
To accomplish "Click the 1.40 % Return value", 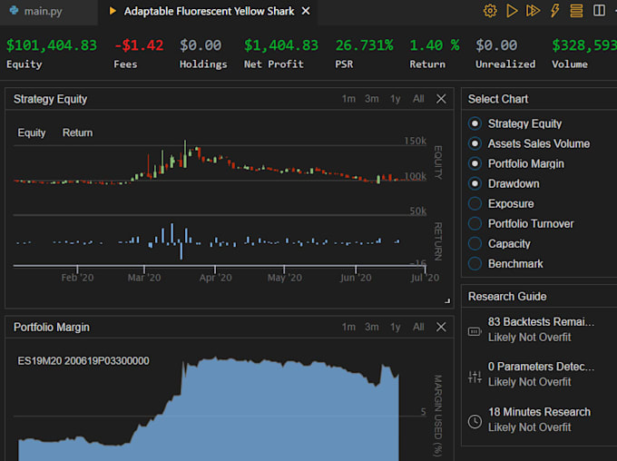I will point(435,45).
